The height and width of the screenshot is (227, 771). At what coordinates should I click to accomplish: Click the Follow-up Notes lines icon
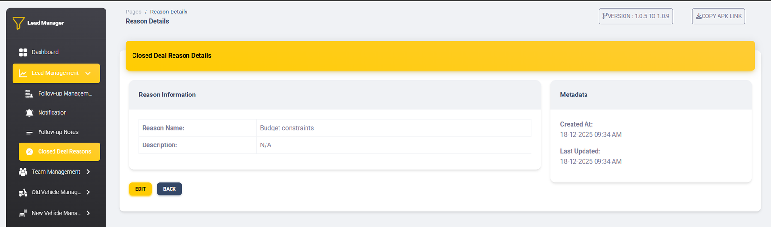click(x=29, y=132)
